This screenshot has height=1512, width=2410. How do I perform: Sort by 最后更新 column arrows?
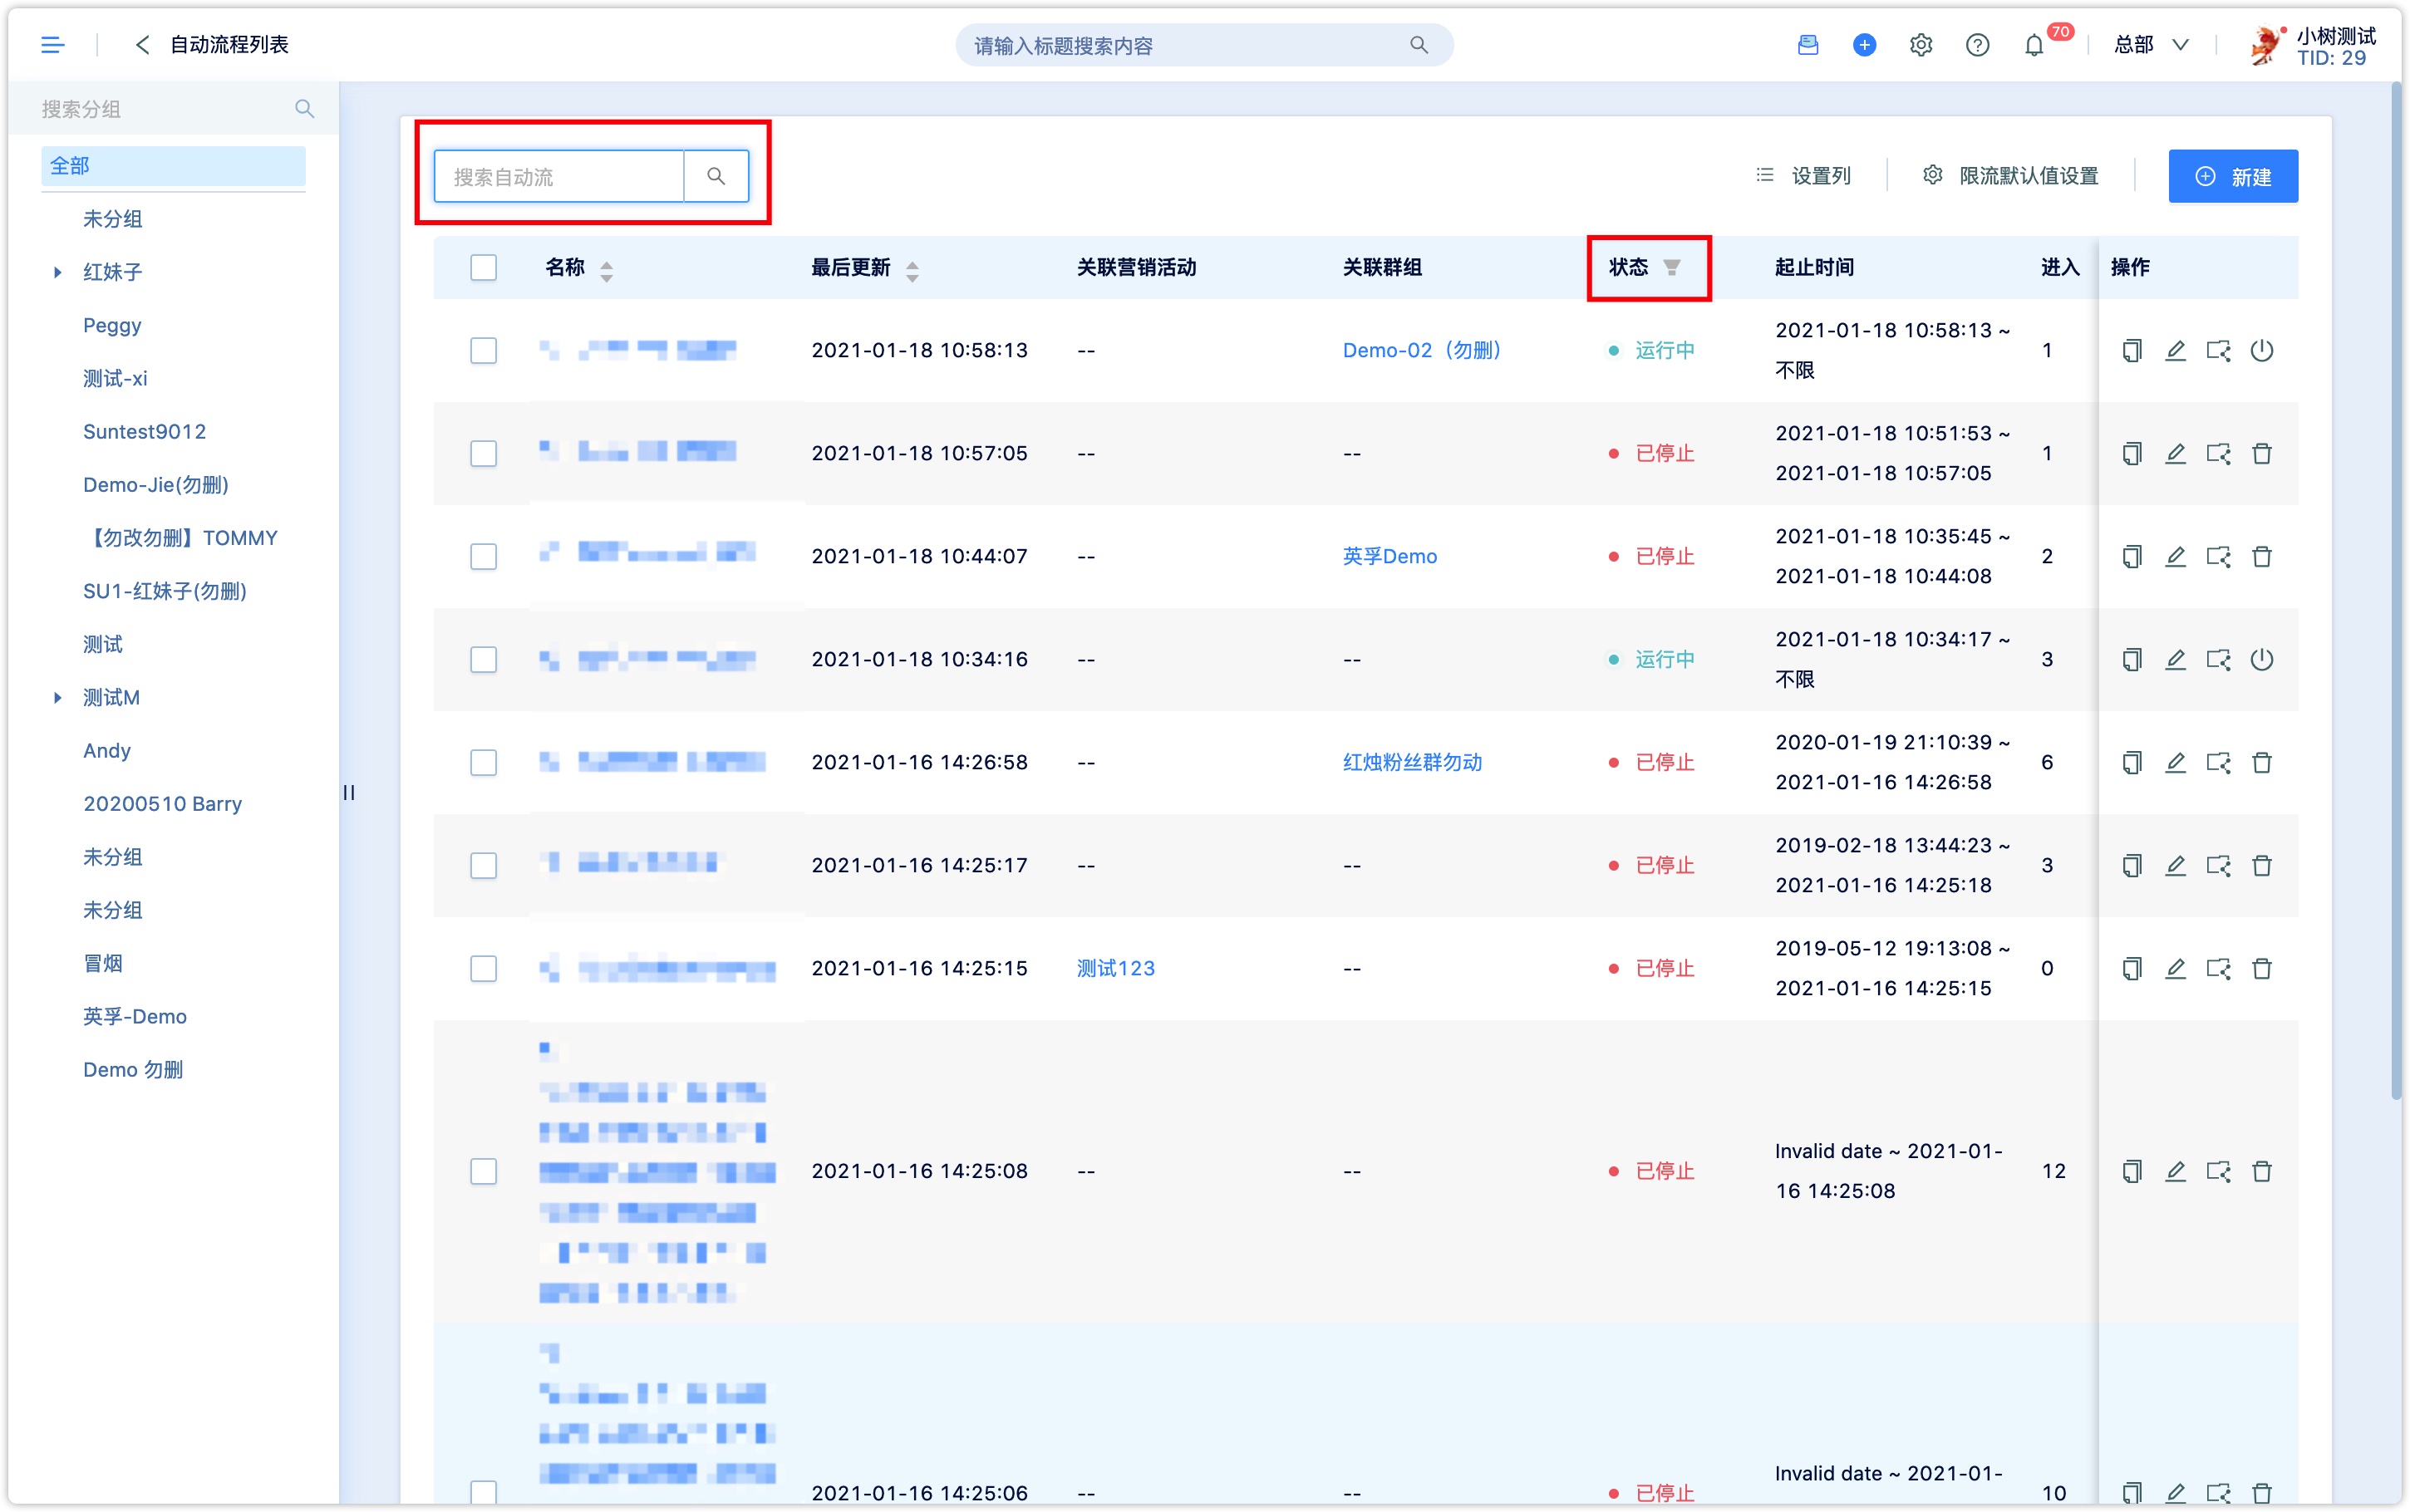pyautogui.click(x=912, y=269)
